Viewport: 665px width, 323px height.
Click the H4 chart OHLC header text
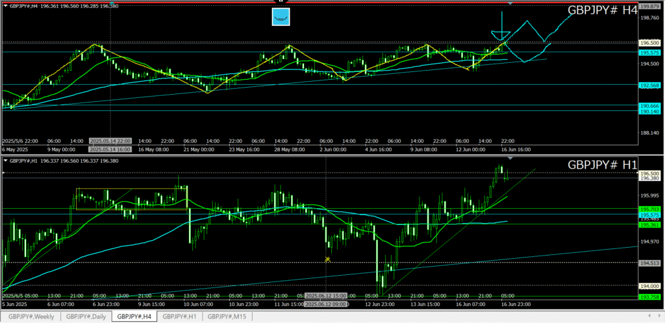64,6
